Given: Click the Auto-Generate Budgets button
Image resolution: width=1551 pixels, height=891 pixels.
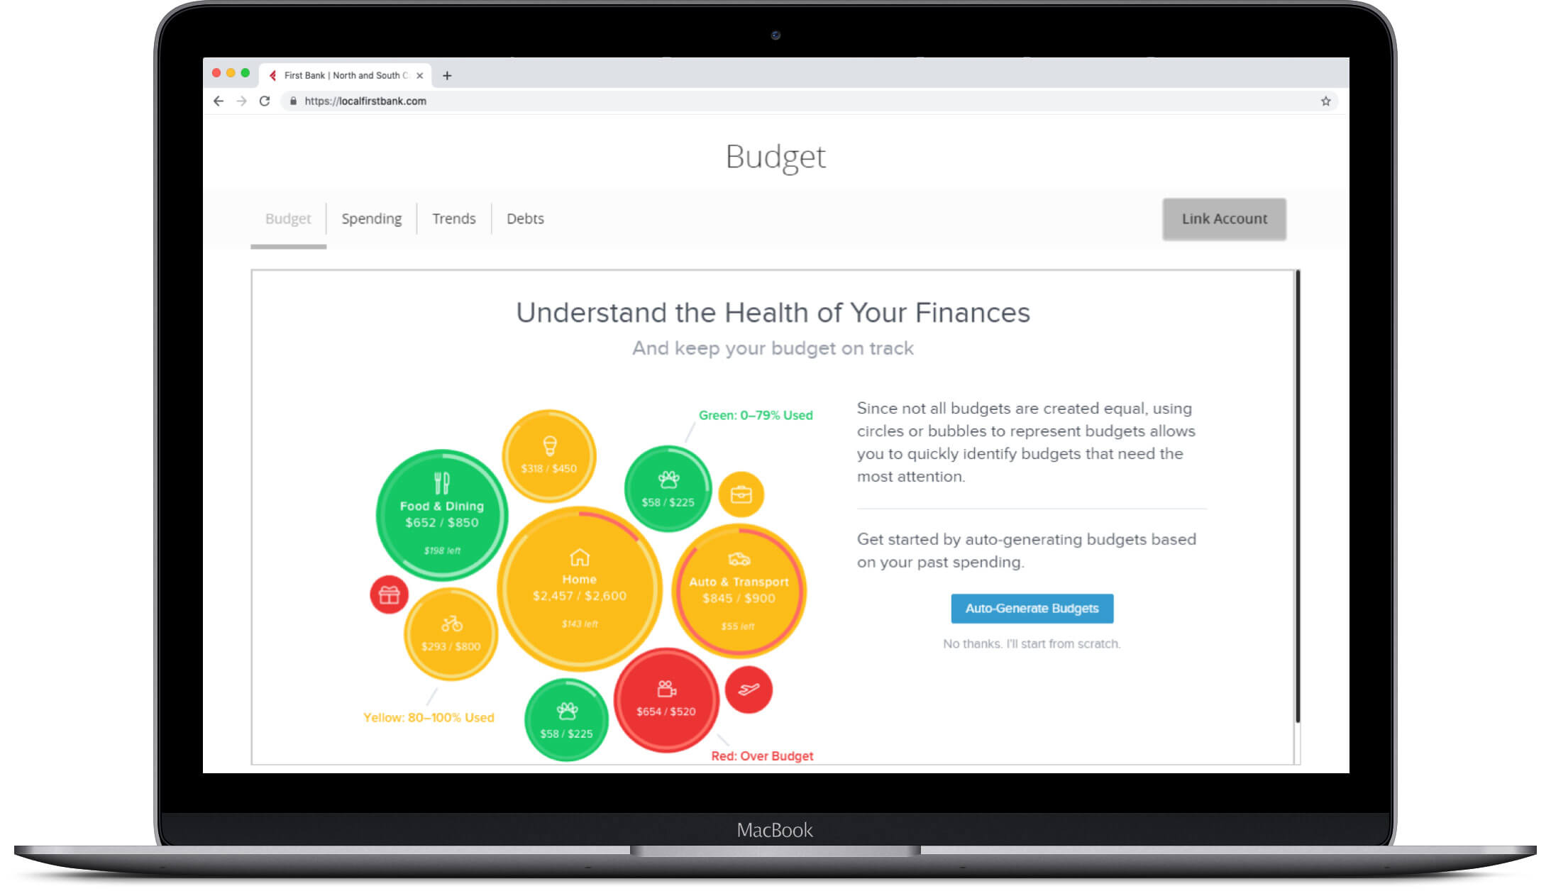Looking at the screenshot, I should point(1030,608).
